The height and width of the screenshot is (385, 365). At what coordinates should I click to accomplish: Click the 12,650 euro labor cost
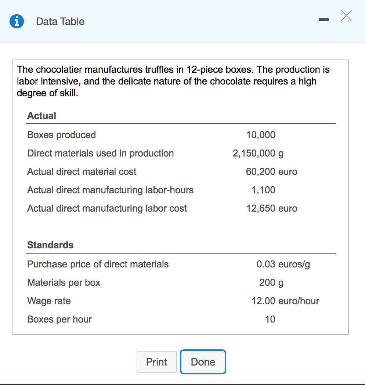pyautogui.click(x=272, y=208)
